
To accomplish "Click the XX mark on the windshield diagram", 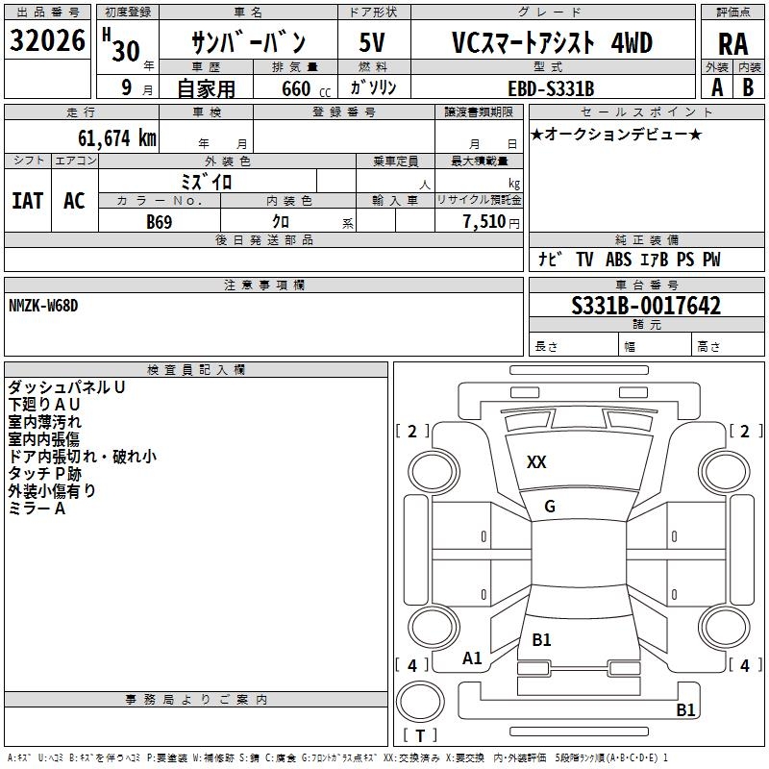I will [536, 462].
